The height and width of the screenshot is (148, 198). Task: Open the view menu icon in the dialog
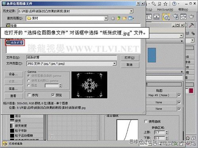(x=131, y=18)
